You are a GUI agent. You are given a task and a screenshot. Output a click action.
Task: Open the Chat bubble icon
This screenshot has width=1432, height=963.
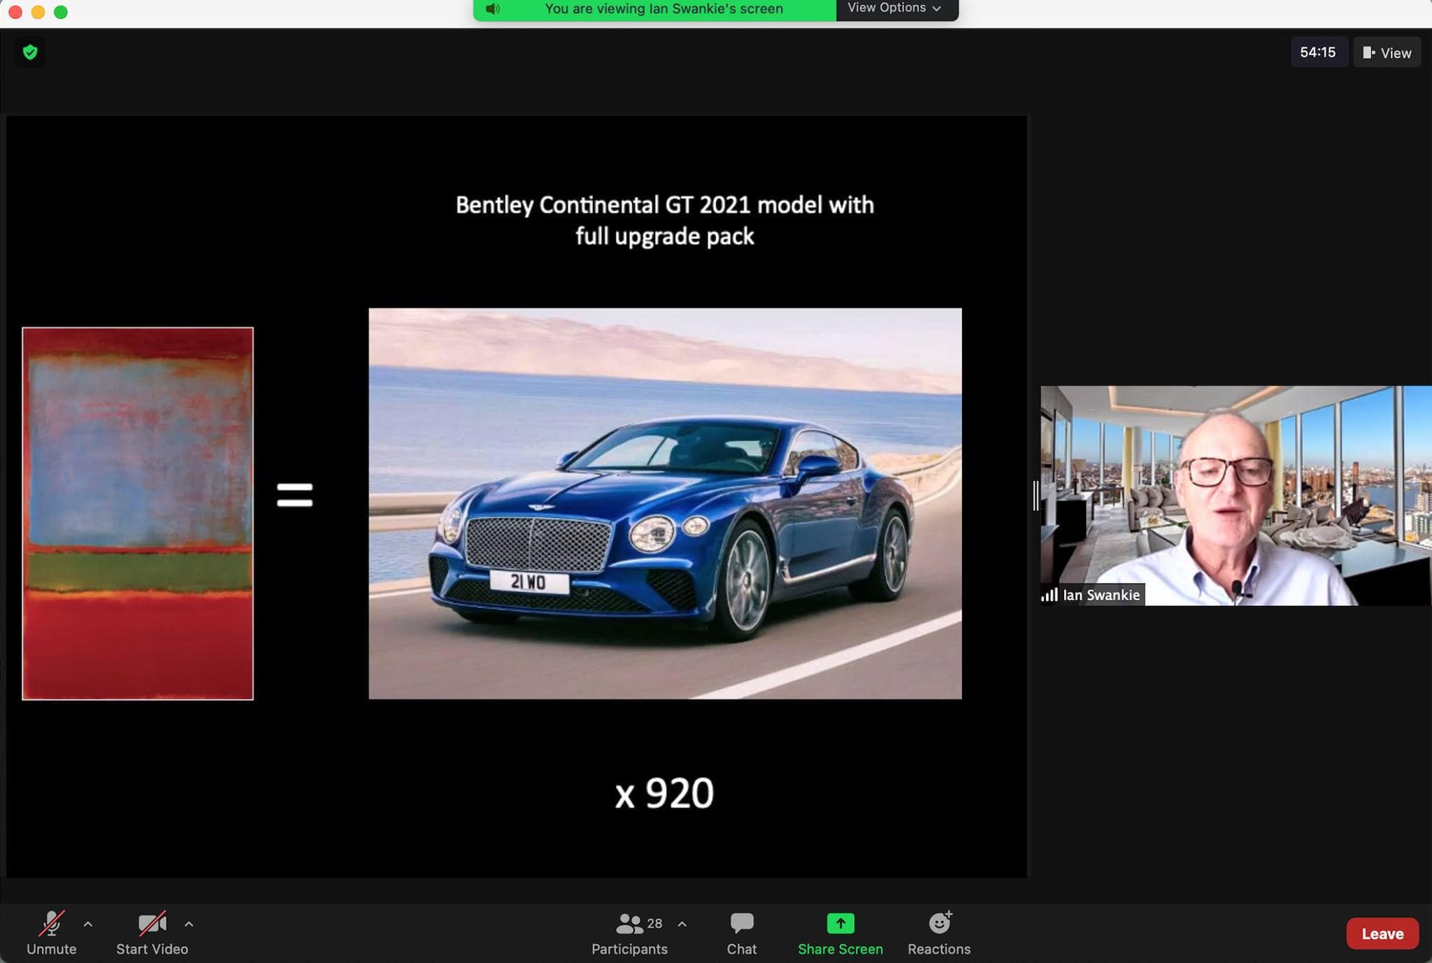coord(741,923)
